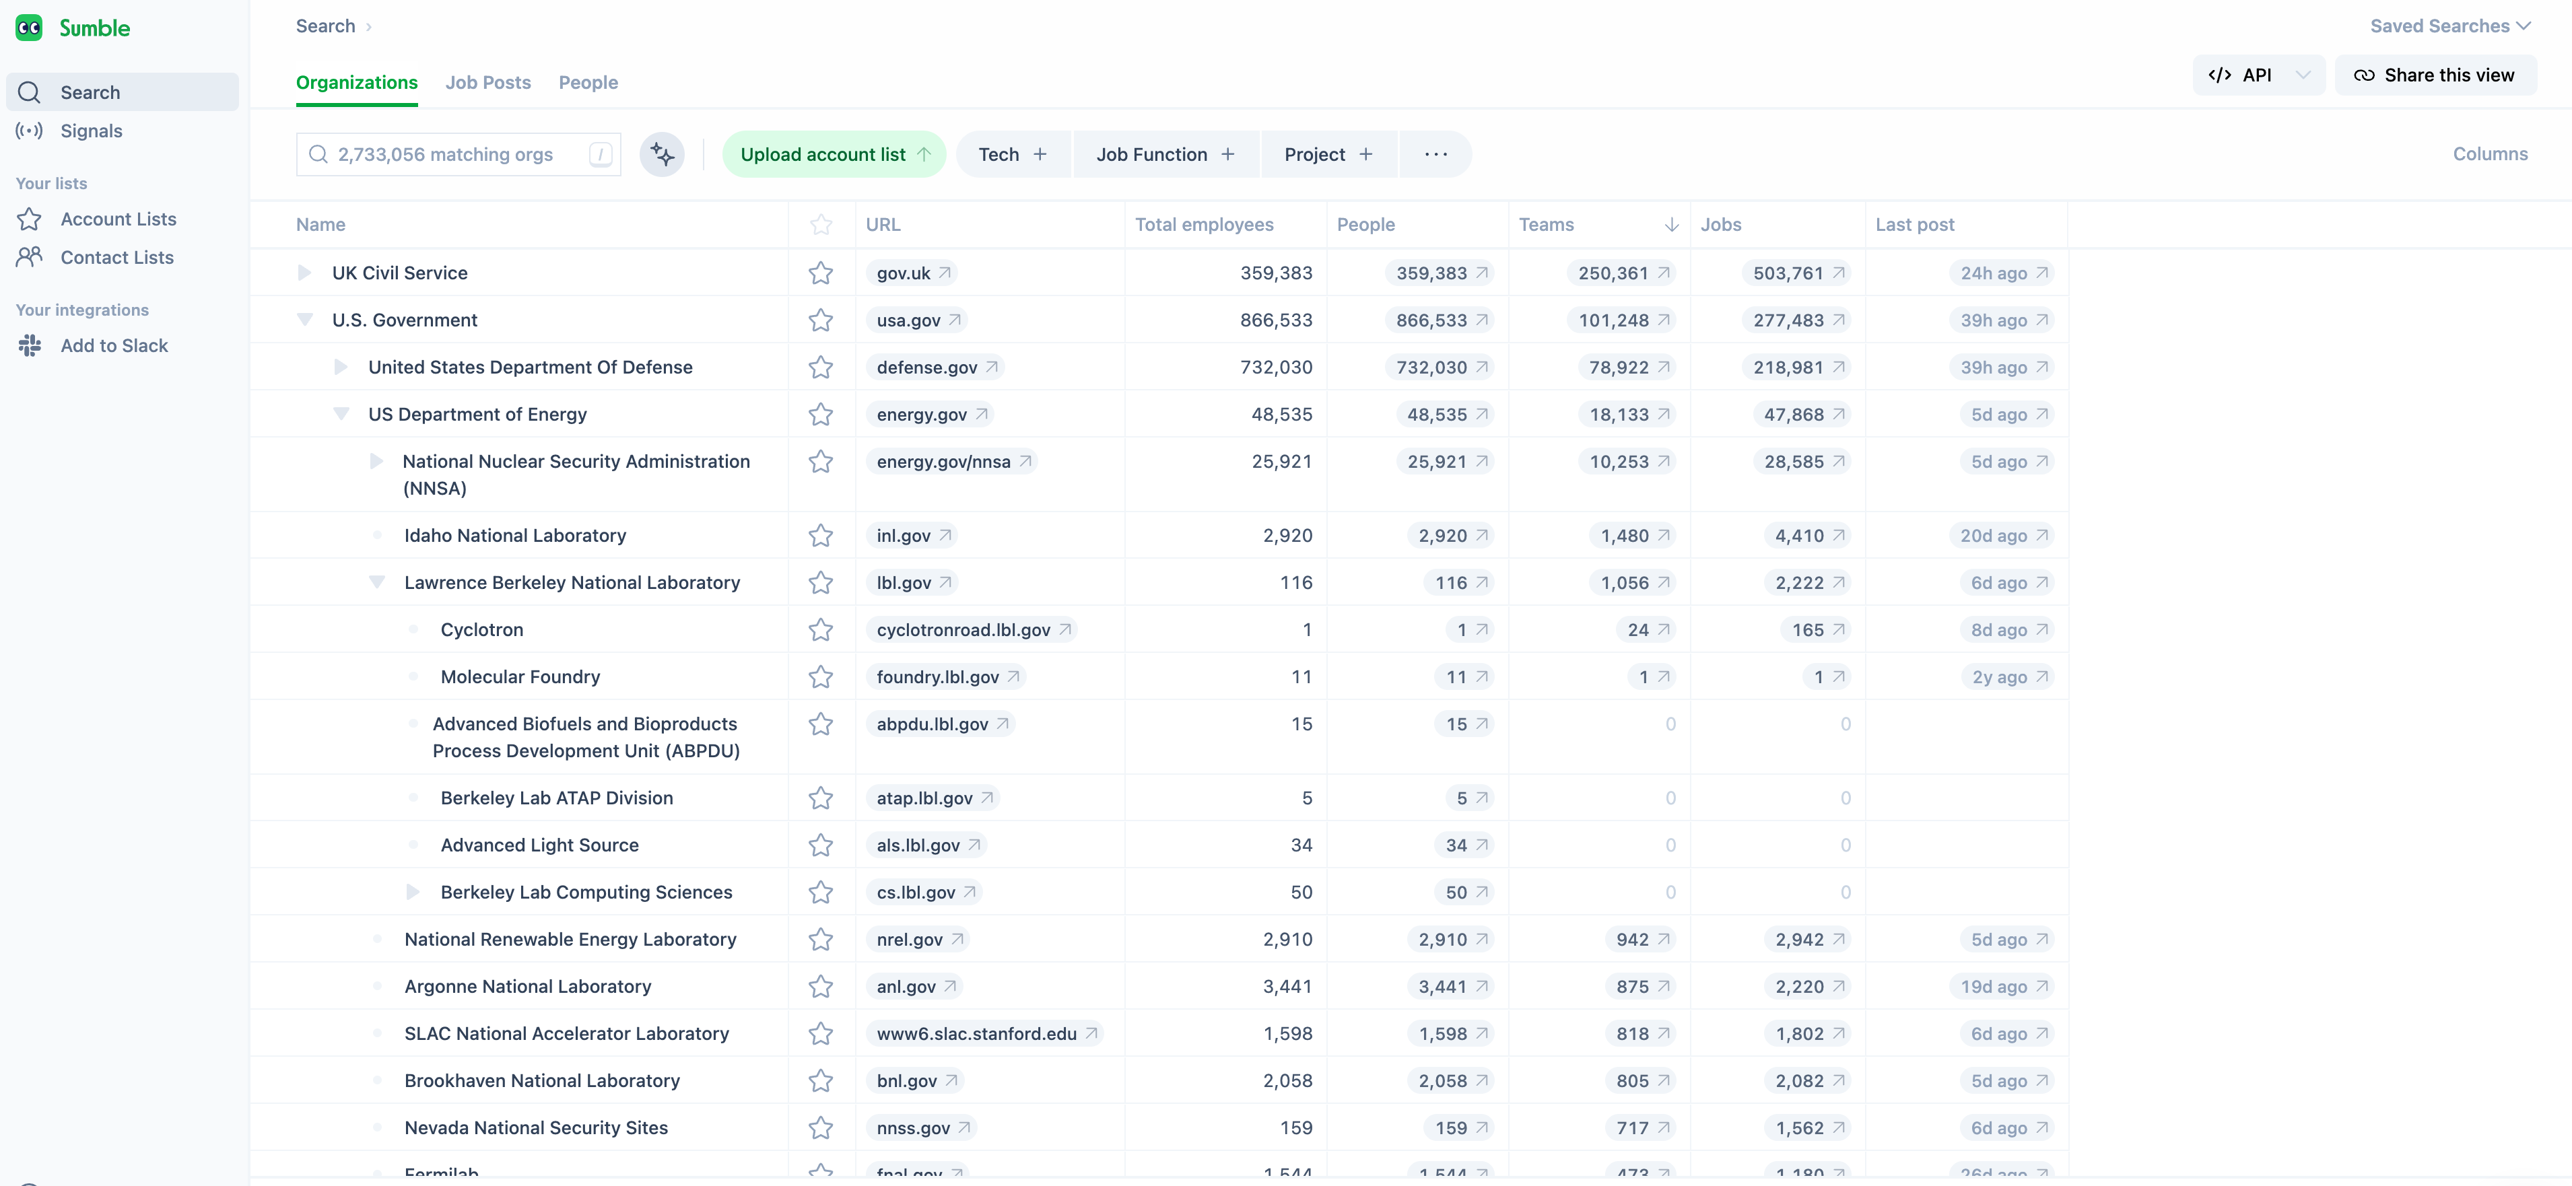Click the Add to Slack icon
This screenshot has height=1186, width=2572.
pos(30,345)
